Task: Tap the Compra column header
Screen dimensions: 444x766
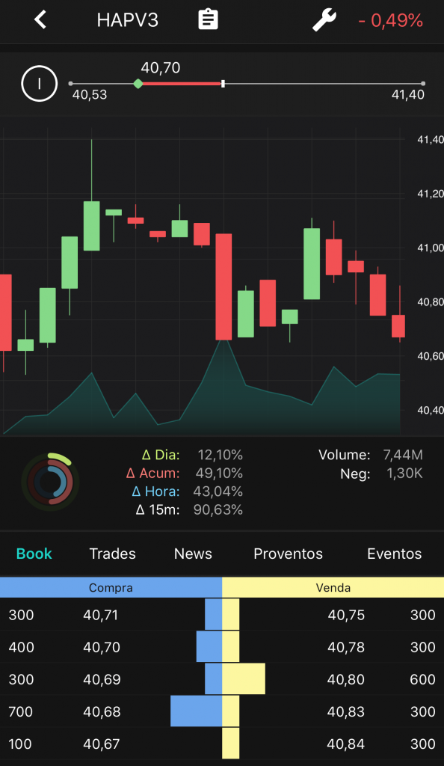Action: [111, 587]
